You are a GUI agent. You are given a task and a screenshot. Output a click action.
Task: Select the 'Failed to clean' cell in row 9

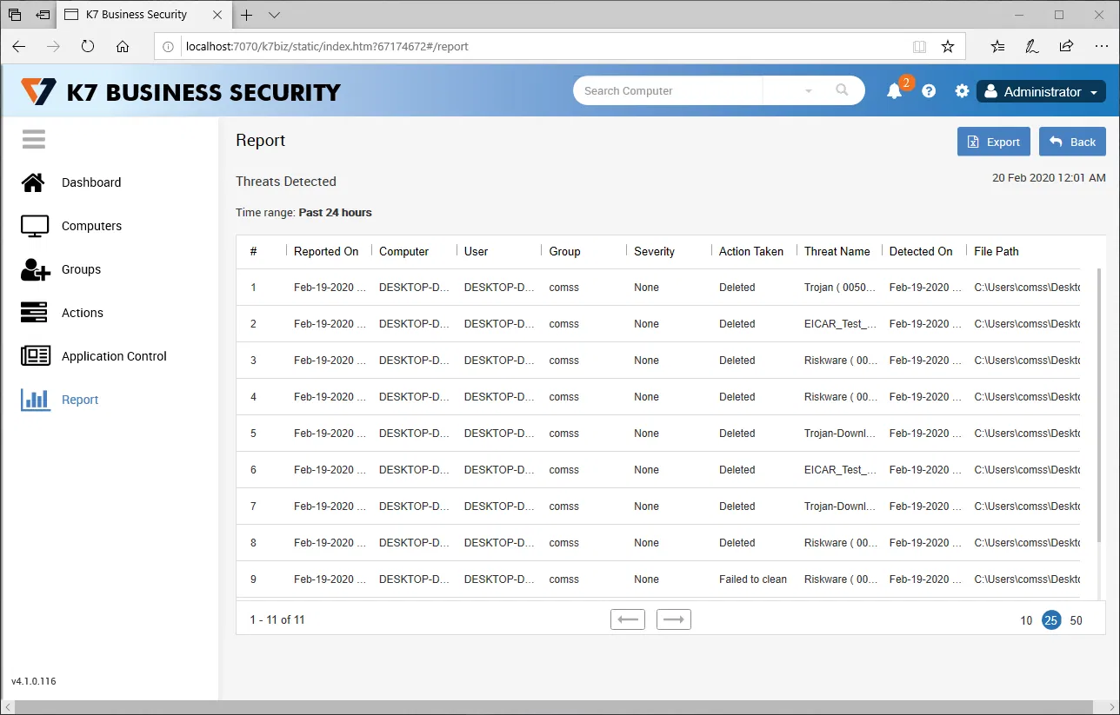[x=753, y=579]
